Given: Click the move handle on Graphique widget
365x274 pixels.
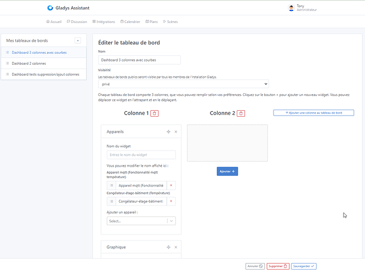Looking at the screenshot, I should pyautogui.click(x=168, y=248).
